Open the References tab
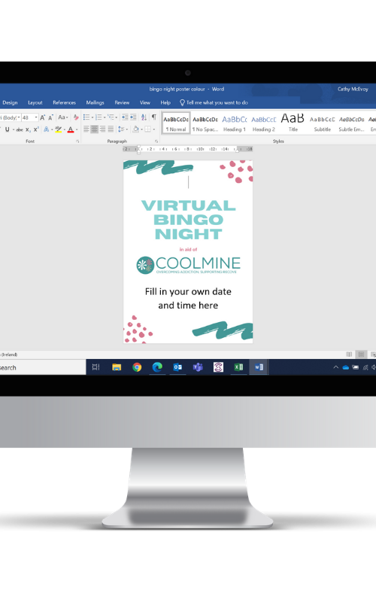 point(64,102)
